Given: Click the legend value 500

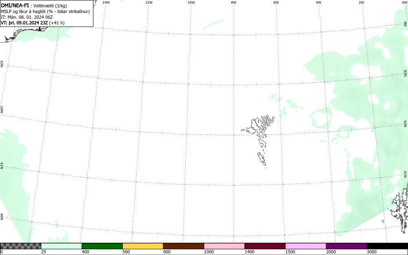Looking at the screenshot, I should [x=126, y=252].
